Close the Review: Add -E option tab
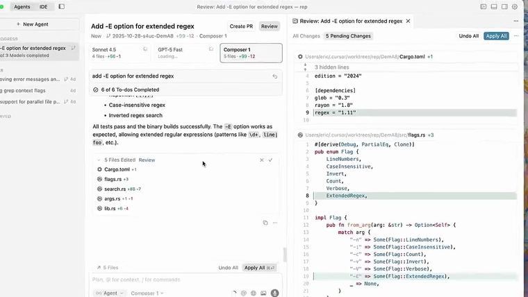This screenshot has height=297, width=528. click(408, 21)
